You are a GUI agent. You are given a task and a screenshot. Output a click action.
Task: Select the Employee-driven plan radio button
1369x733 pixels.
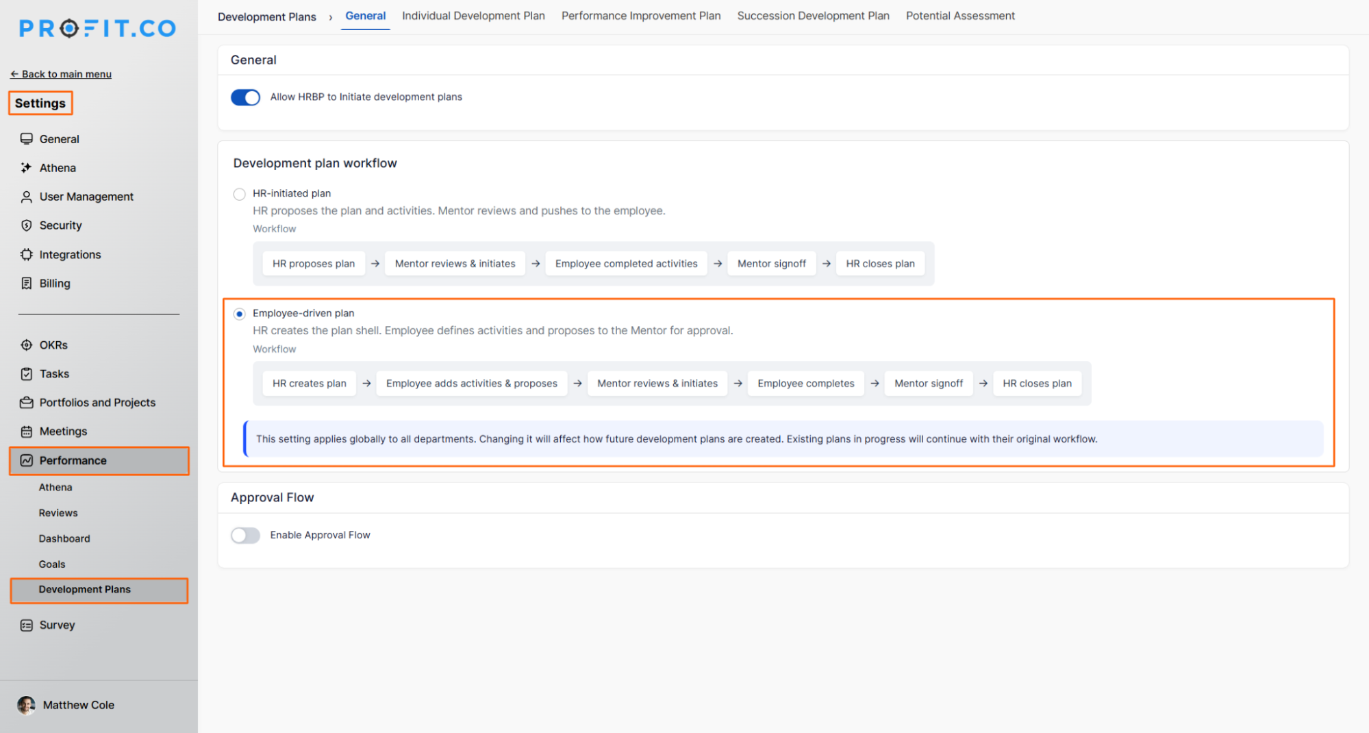point(239,314)
